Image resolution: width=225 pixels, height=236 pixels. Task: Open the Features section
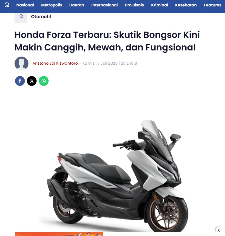click(213, 5)
